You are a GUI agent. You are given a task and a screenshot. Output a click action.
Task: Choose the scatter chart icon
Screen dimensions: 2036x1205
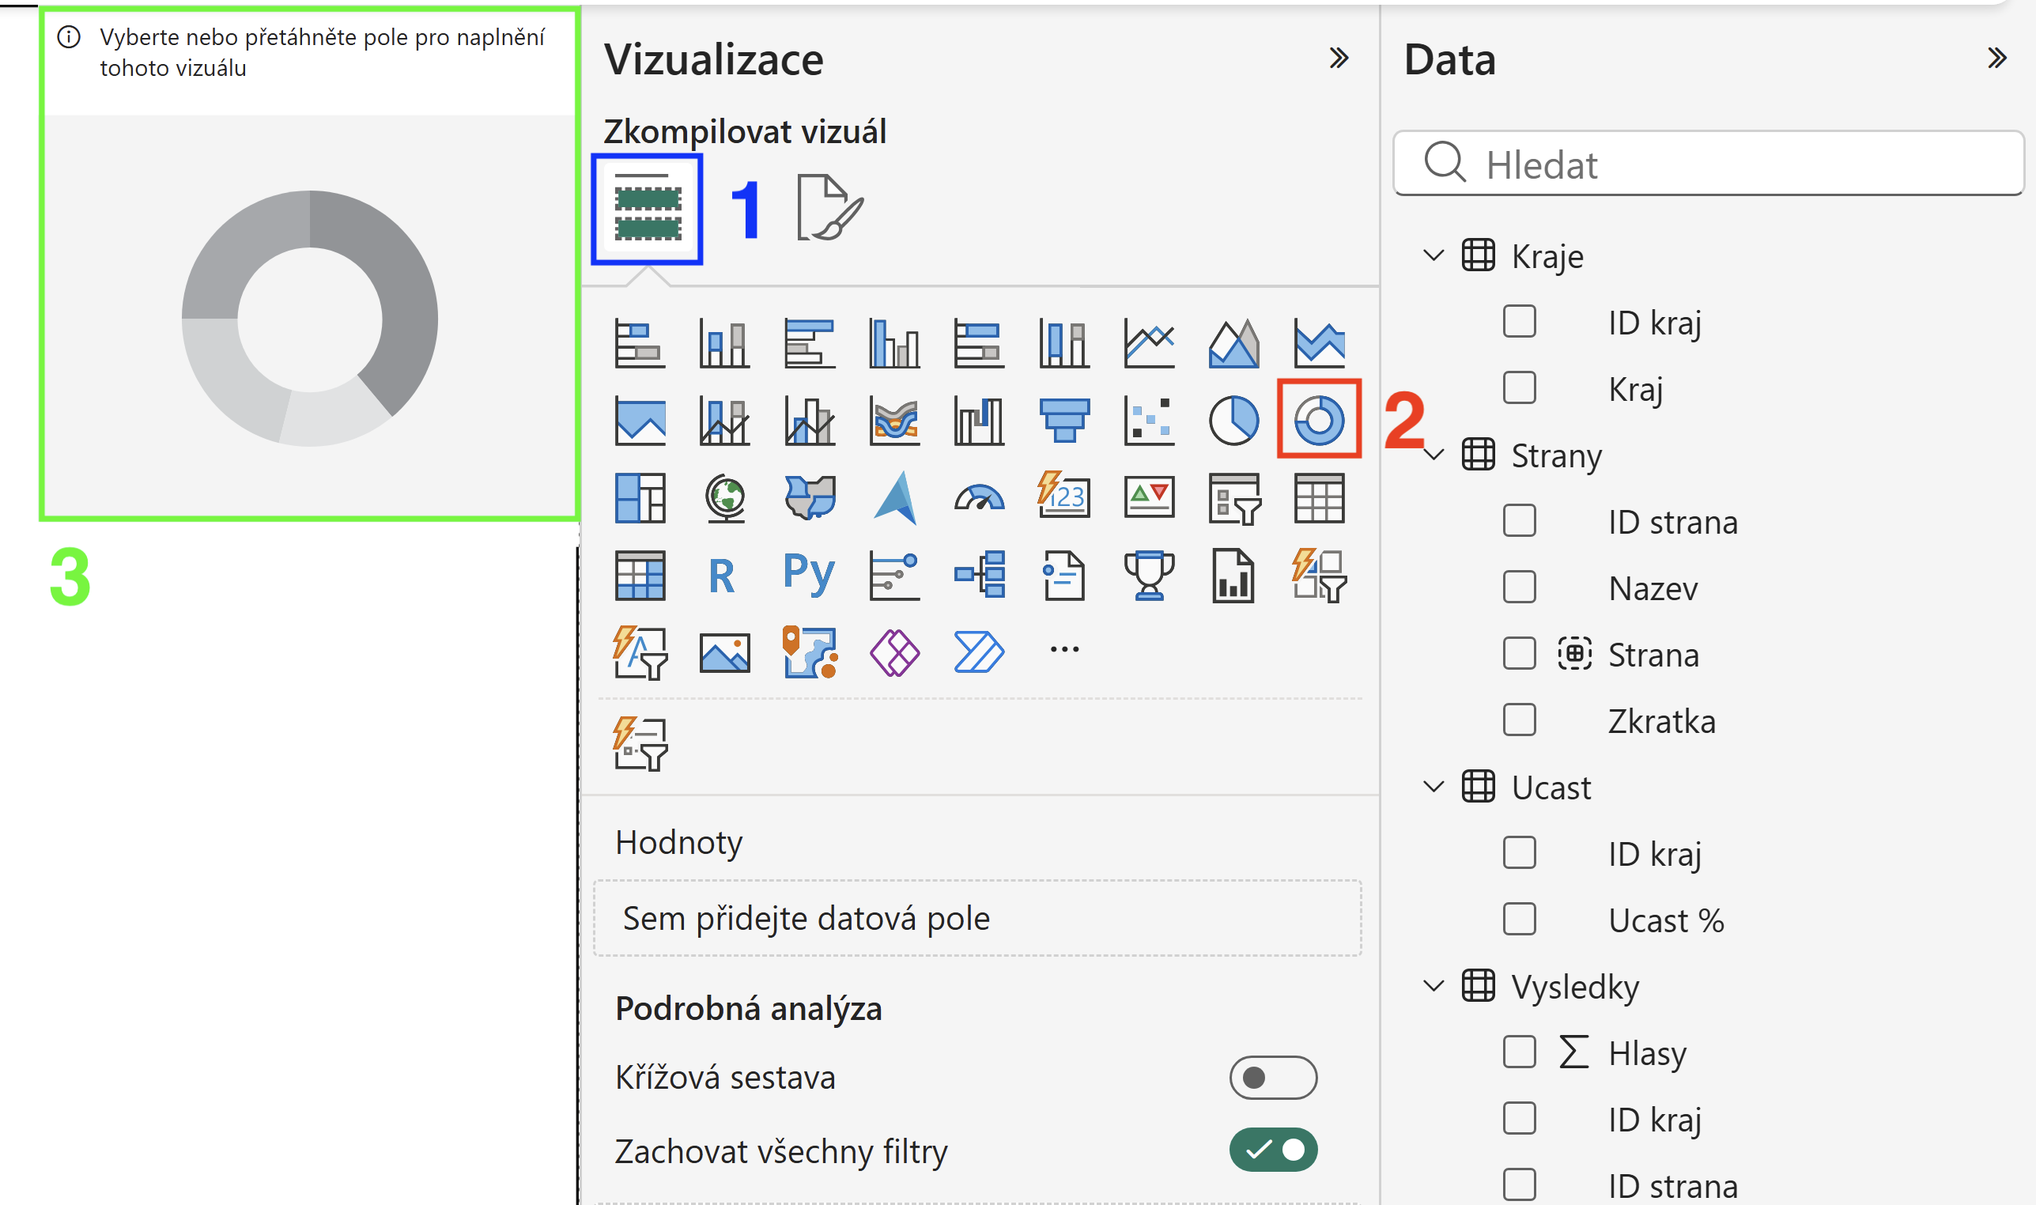tap(1149, 420)
